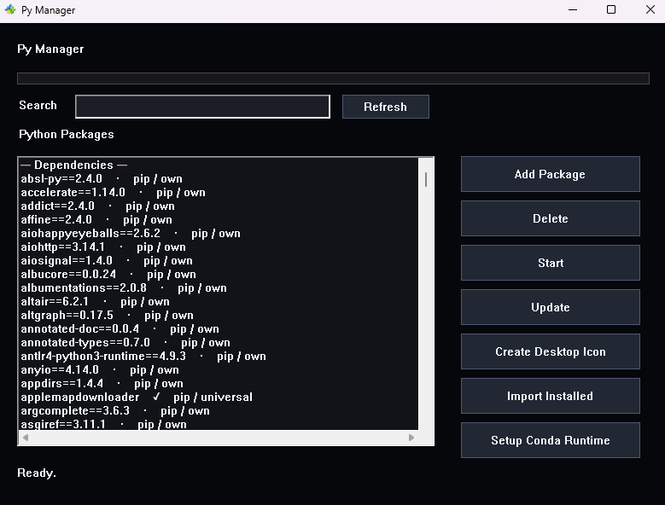The image size is (665, 505).
Task: Select argcomplete==3.6.3 package row
Action: click(219, 411)
